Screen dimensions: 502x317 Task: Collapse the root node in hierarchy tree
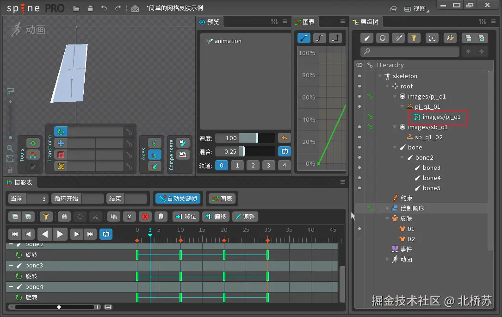click(388, 87)
